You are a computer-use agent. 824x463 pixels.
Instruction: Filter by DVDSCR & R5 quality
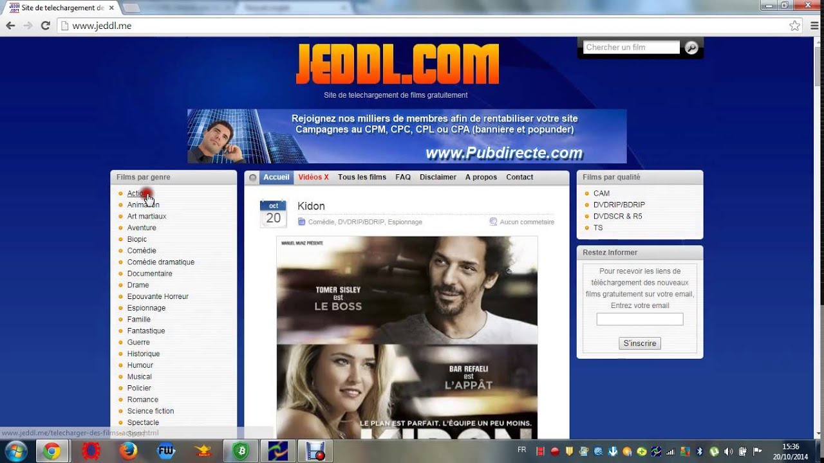[x=617, y=217]
